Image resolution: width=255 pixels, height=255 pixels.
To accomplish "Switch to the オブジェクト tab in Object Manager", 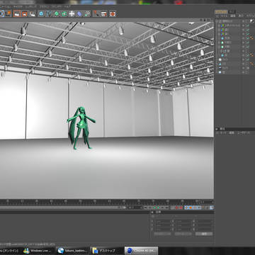I will click(x=221, y=12).
